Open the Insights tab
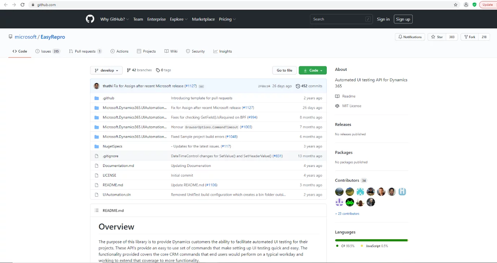The height and width of the screenshot is (263, 497). tap(223, 51)
